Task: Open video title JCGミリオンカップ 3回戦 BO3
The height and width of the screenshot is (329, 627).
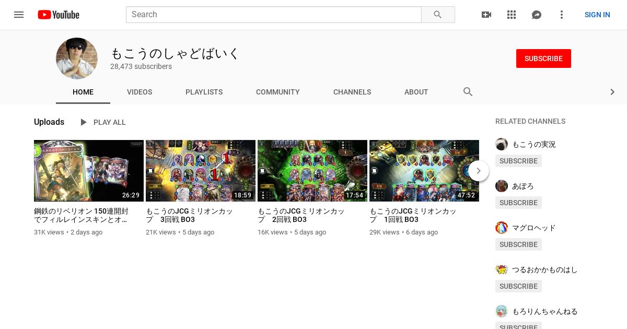Action: pos(189,215)
